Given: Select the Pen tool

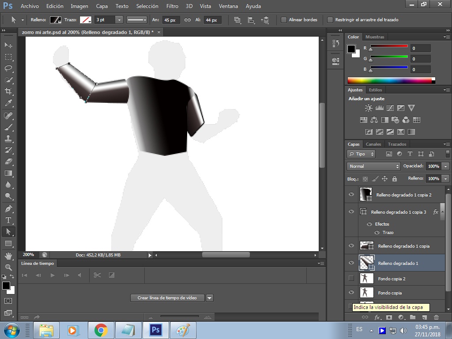Looking at the screenshot, I should 8,209.
